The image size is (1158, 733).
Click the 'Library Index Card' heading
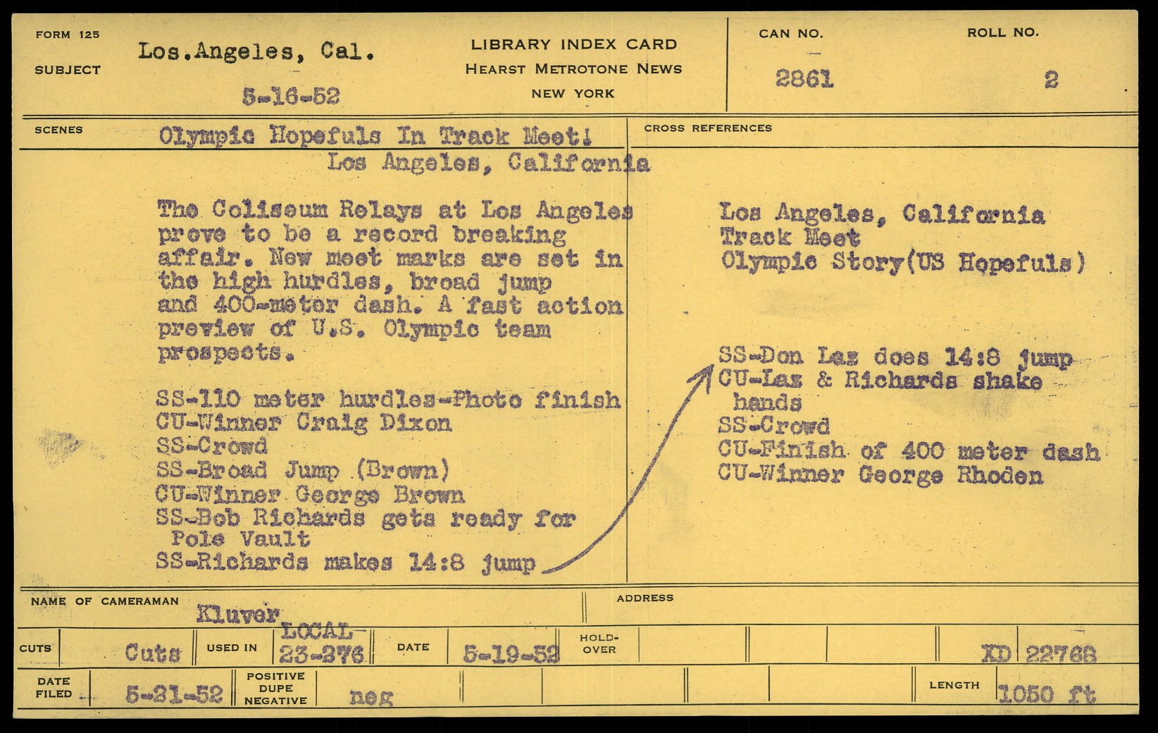tap(573, 44)
